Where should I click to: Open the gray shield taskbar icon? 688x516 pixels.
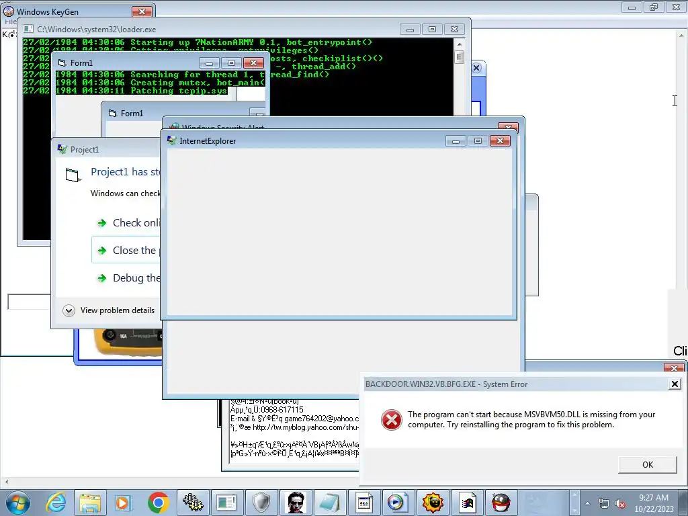pos(261,503)
